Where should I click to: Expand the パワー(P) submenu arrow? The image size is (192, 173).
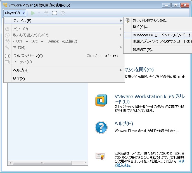[121, 29]
